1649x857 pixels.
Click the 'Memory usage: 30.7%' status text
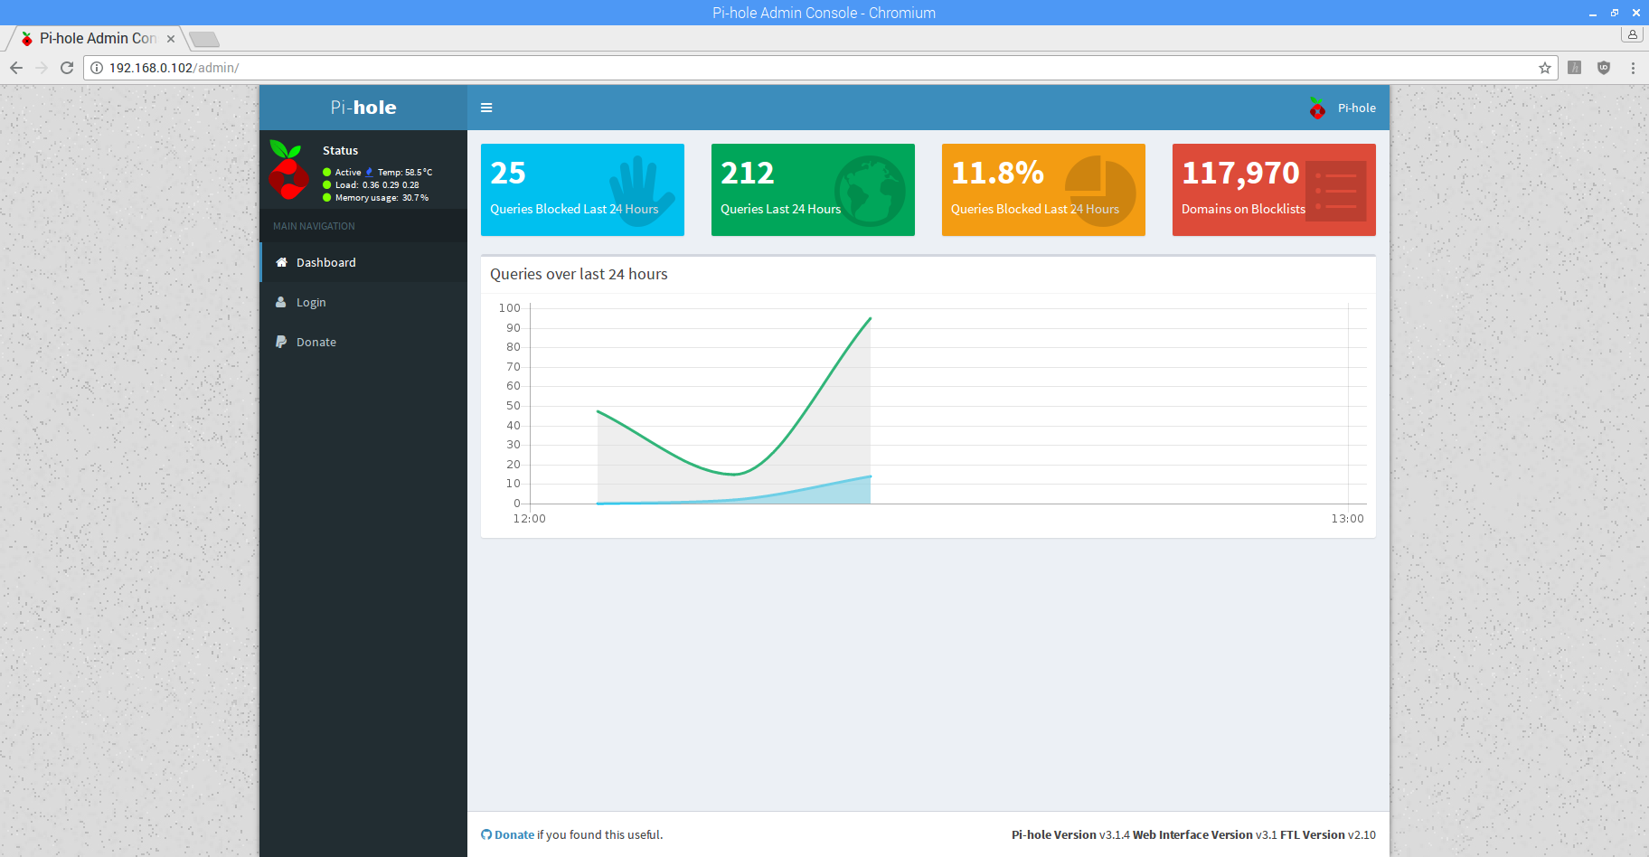point(382,197)
